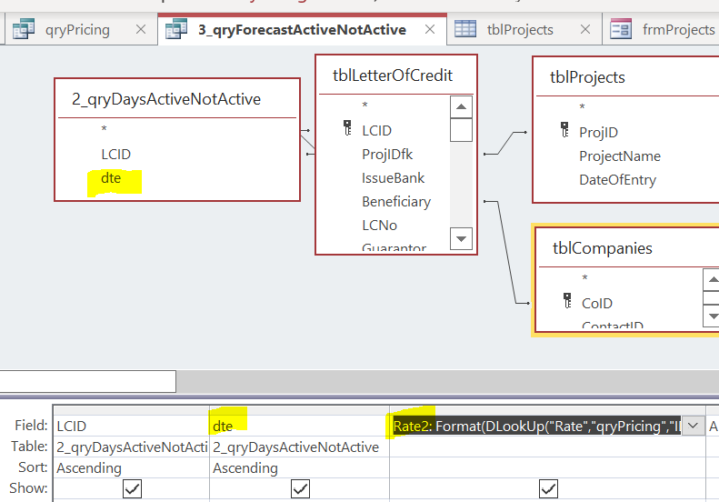Close the tblProjects tab
Image resolution: width=719 pixels, height=502 pixels.
(585, 30)
